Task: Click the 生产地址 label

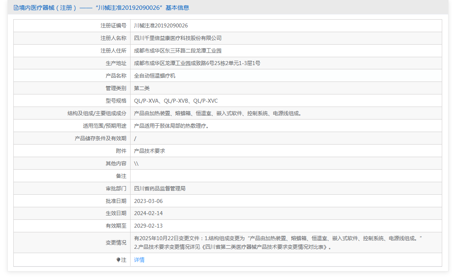Action: coord(116,63)
